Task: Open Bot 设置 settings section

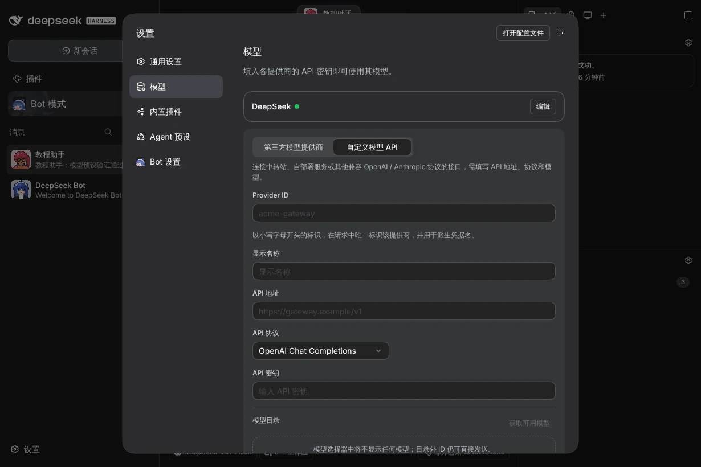Action: [176, 162]
